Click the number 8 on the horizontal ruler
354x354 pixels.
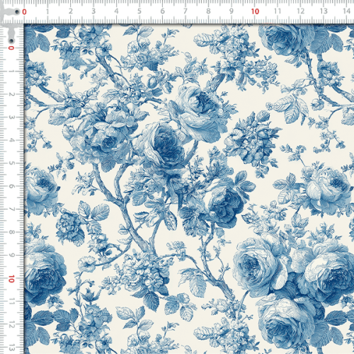coord(208,11)
